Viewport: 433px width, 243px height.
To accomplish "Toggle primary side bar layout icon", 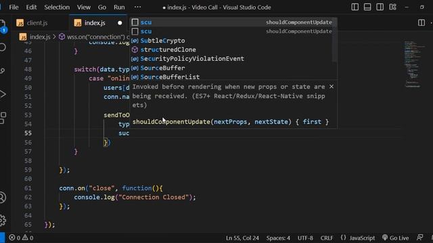I will 355,7.
